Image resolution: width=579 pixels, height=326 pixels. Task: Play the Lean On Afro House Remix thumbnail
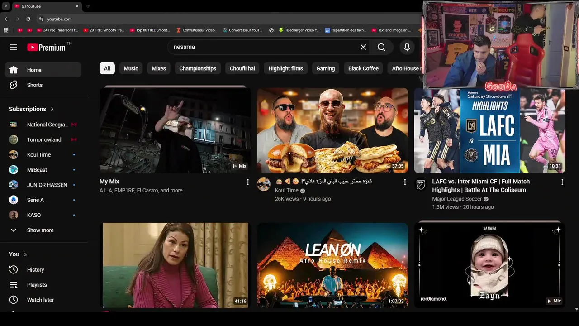(332, 265)
